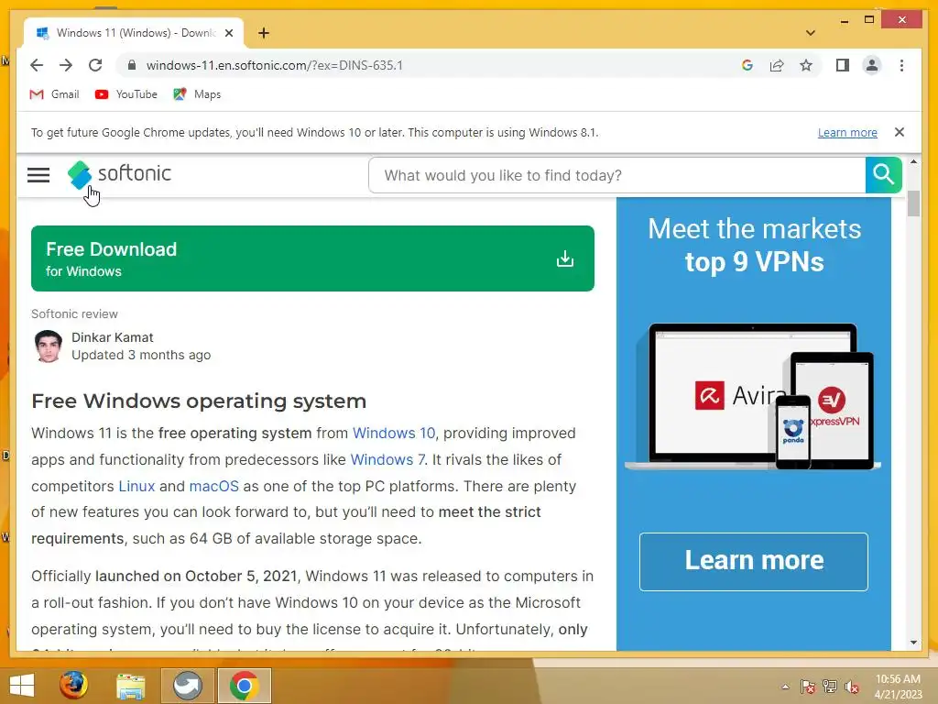Click the page scrollbar thumb
This screenshot has width=938, height=704.
coord(913,203)
